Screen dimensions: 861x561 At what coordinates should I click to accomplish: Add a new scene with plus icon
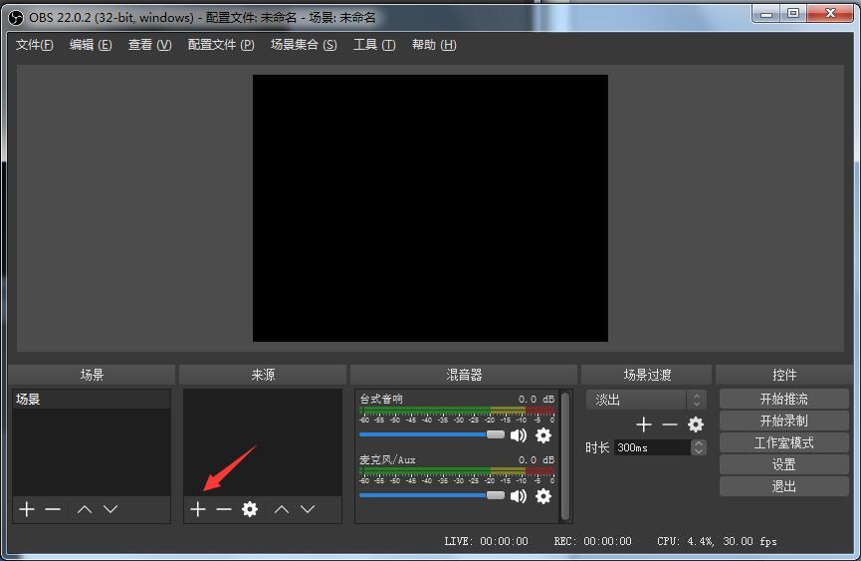[x=27, y=509]
